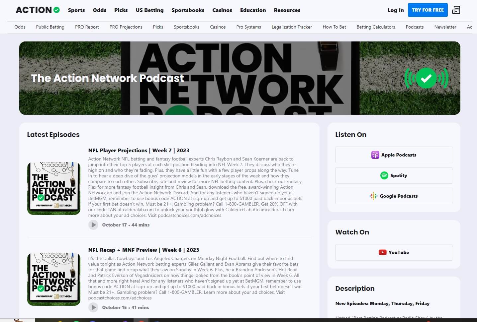
Task: Open the Google Podcasts listen link
Action: coord(394,196)
